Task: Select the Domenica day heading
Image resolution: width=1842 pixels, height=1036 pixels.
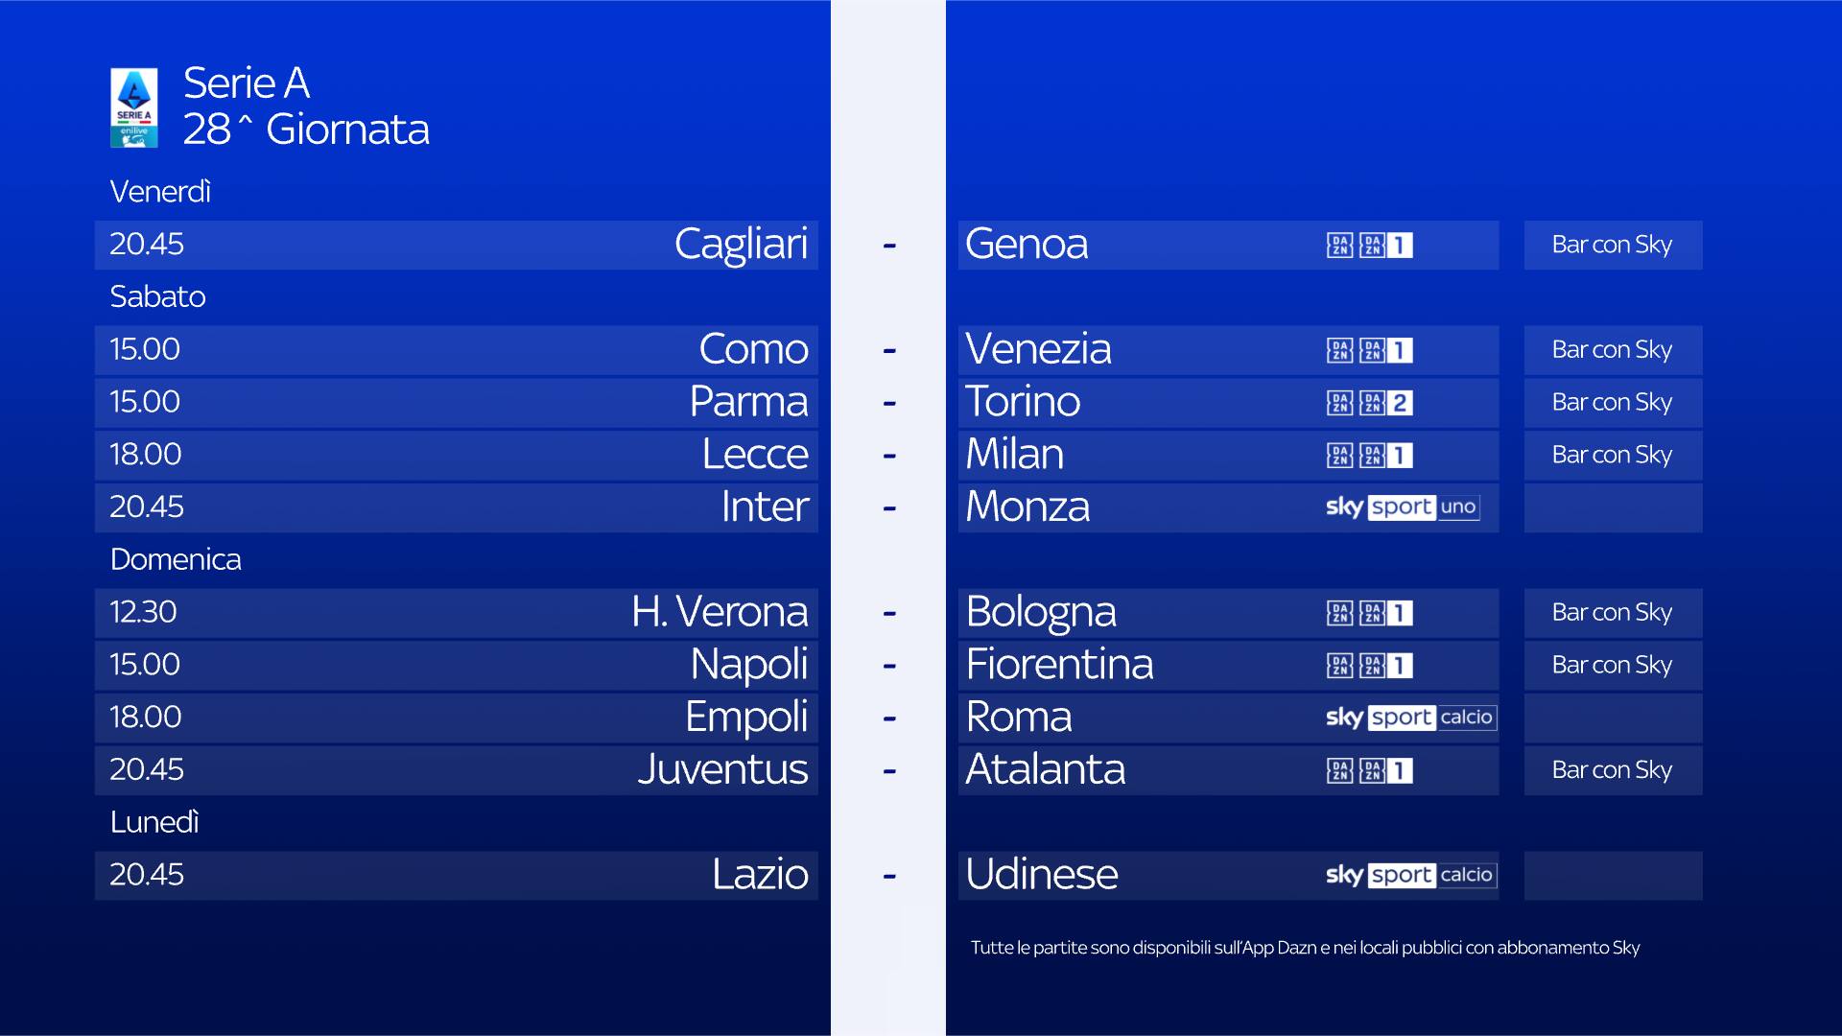Action: (176, 559)
